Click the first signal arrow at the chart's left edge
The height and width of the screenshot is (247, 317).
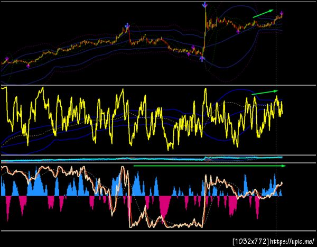(7, 59)
